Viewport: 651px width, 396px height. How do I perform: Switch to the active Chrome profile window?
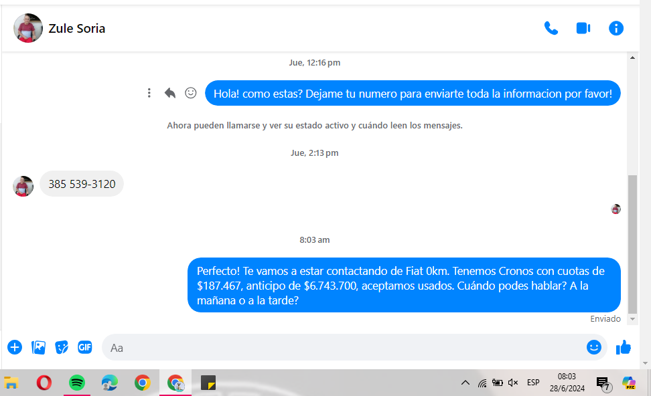point(175,383)
